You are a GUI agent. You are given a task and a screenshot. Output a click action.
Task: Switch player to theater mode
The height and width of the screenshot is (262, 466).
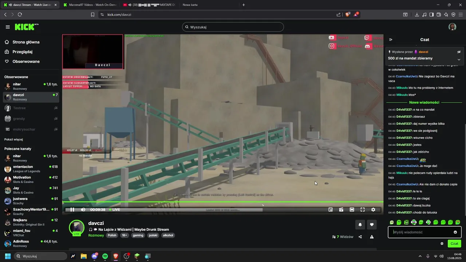pos(352,210)
